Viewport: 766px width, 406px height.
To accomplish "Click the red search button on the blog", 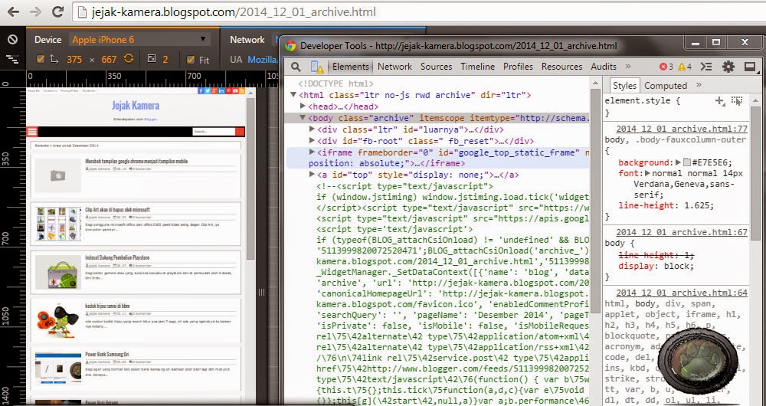I will pos(240,132).
